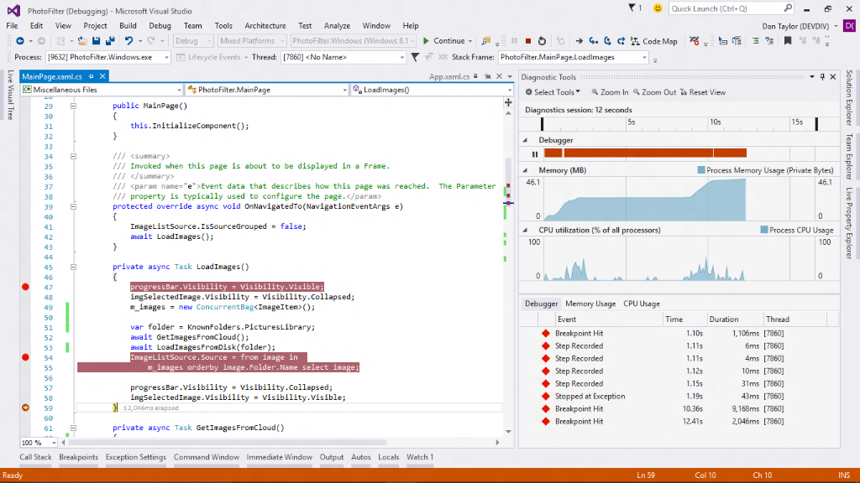Toggle breakpoint on line 47

pyautogui.click(x=25, y=287)
